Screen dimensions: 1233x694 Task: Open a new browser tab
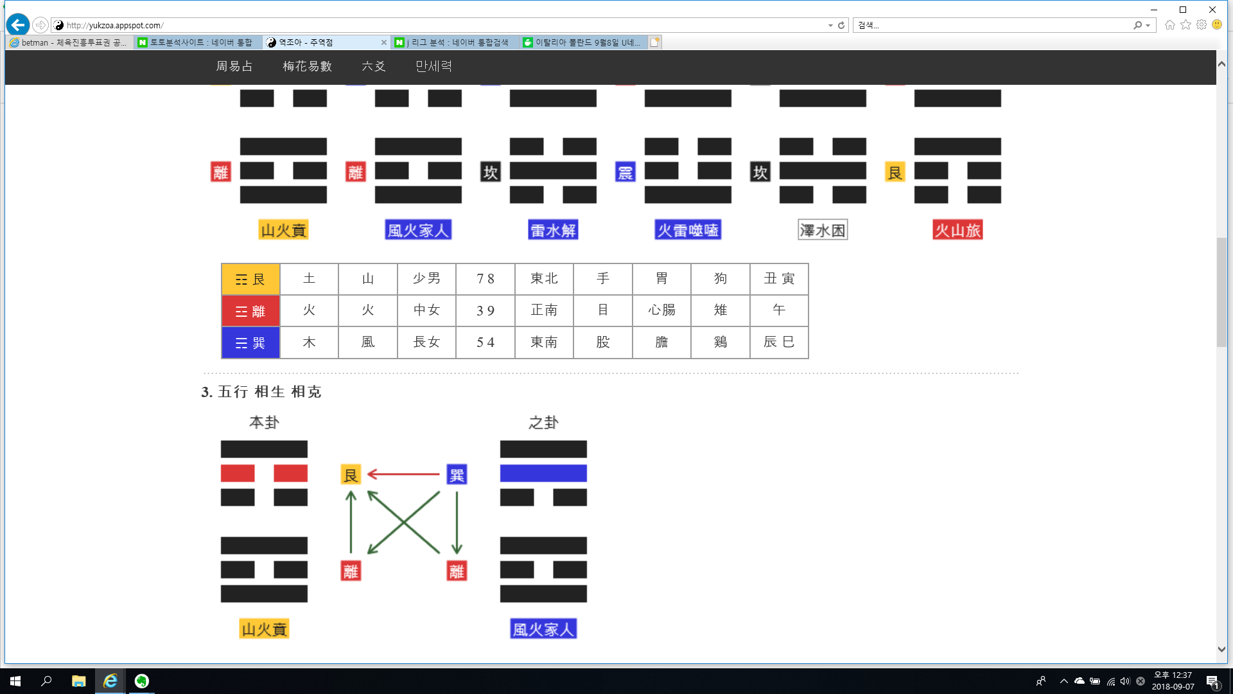tap(655, 42)
